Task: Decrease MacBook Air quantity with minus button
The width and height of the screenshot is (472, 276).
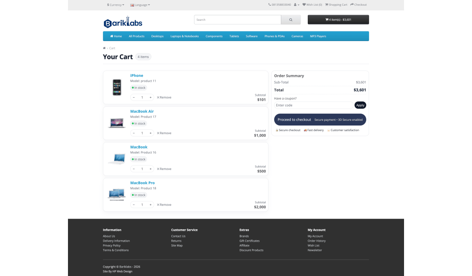Action: tap(134, 133)
